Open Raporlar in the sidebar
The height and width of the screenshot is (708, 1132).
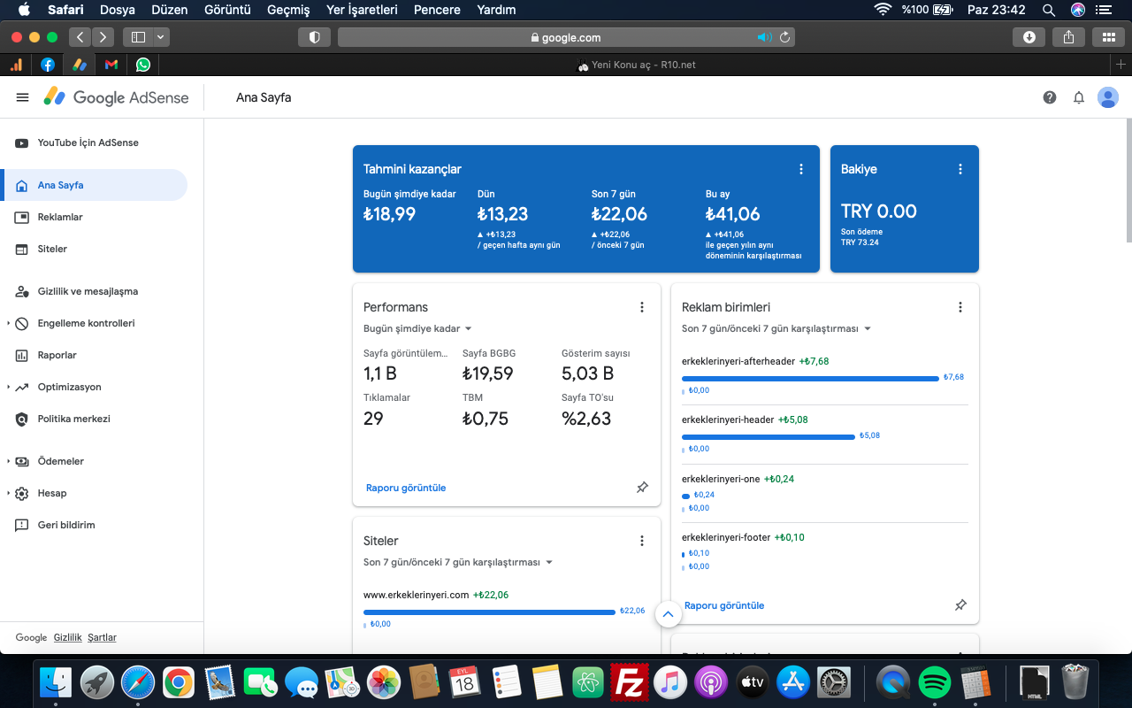click(94, 355)
